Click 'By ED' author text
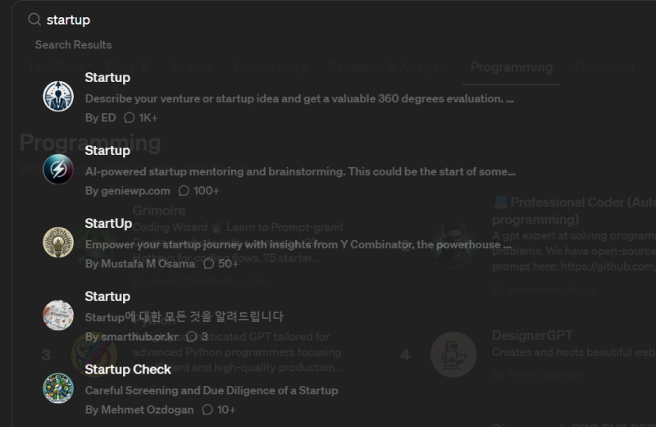Viewport: 656px width, 427px height. pos(100,118)
